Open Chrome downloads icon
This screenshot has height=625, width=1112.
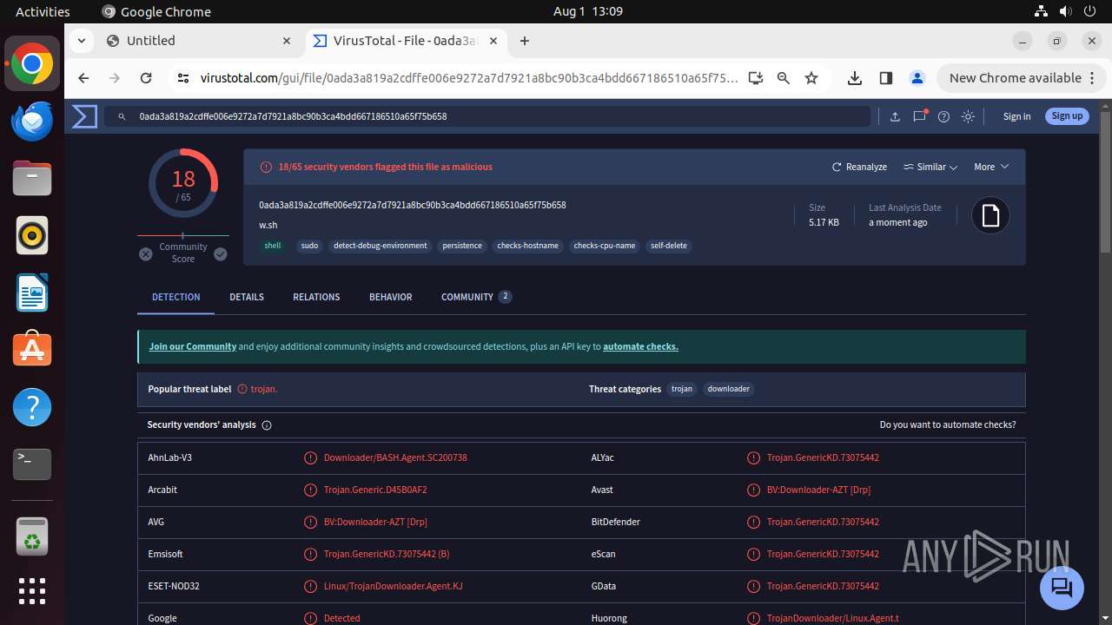click(x=855, y=78)
